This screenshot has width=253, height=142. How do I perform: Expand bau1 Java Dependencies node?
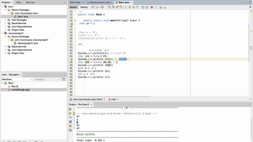pyautogui.click(x=5, y=26)
